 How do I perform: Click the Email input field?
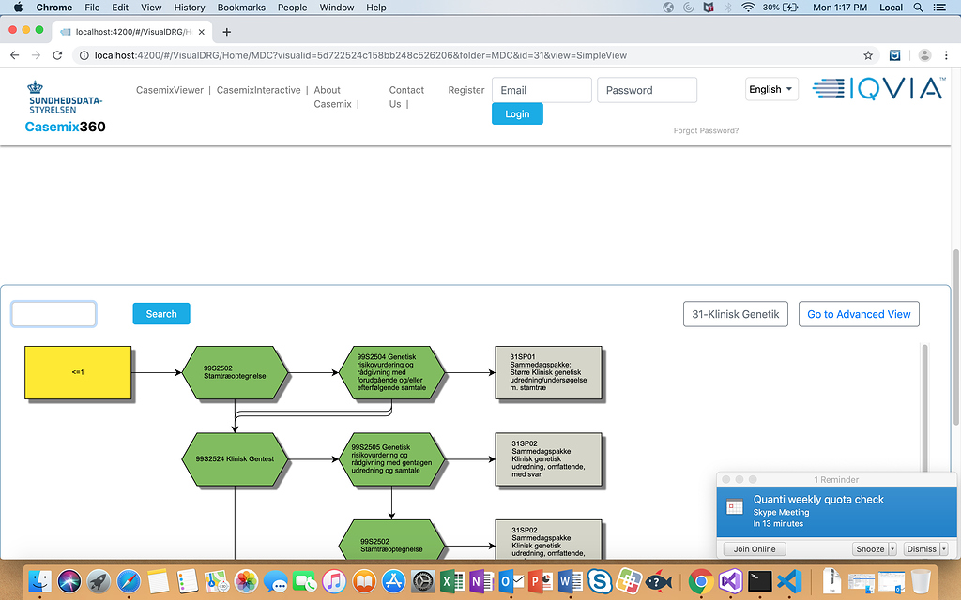542,90
